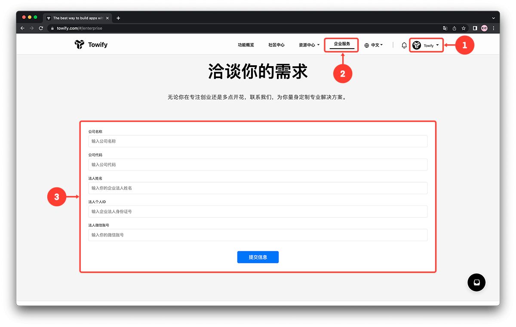
Task: Select the 企业服务 menu item
Action: (342, 44)
